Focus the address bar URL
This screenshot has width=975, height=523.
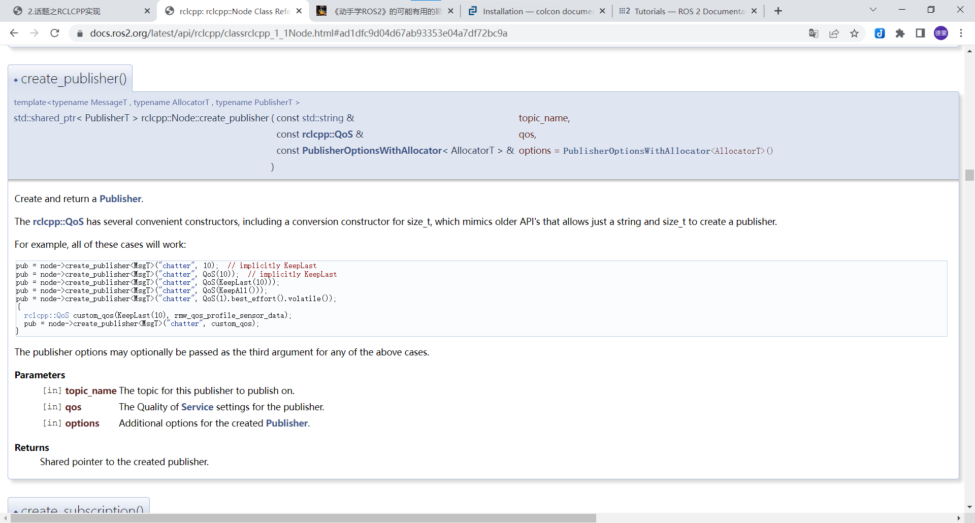299,34
